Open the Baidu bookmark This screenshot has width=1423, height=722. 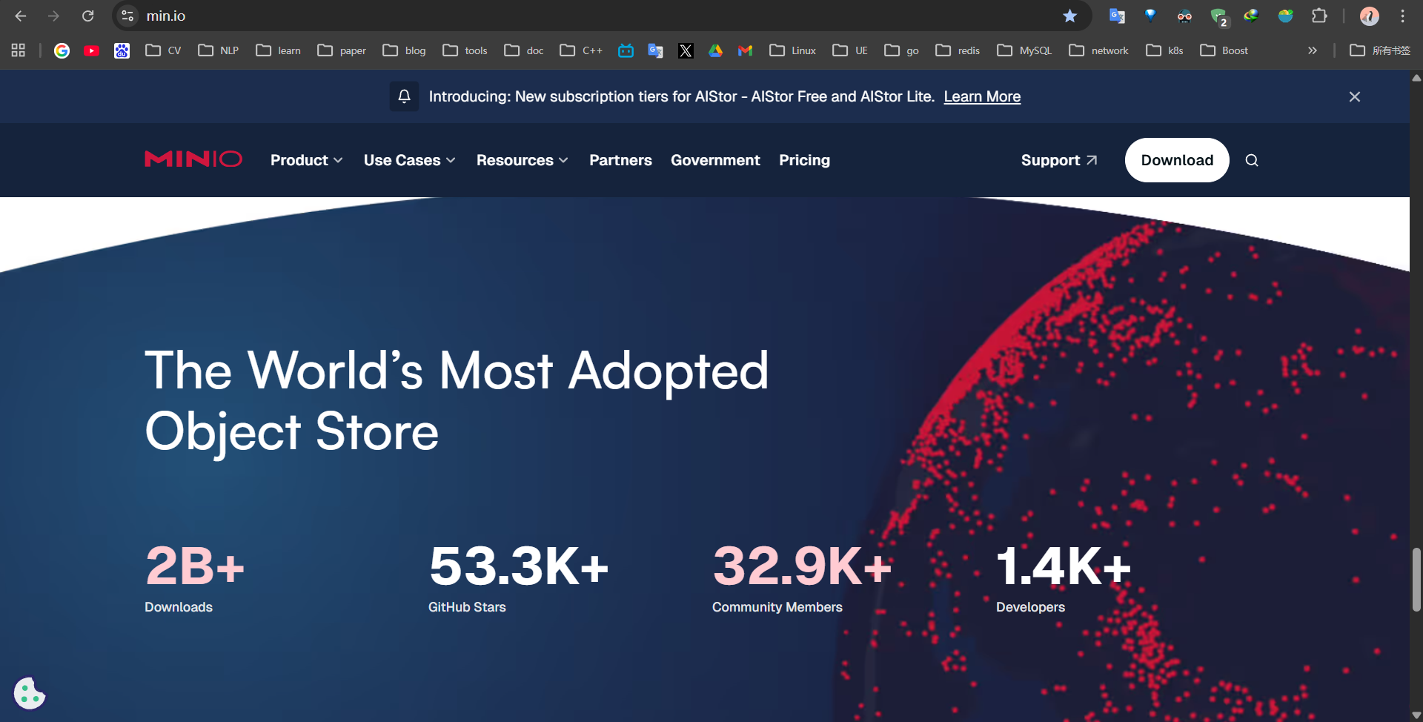(x=122, y=50)
